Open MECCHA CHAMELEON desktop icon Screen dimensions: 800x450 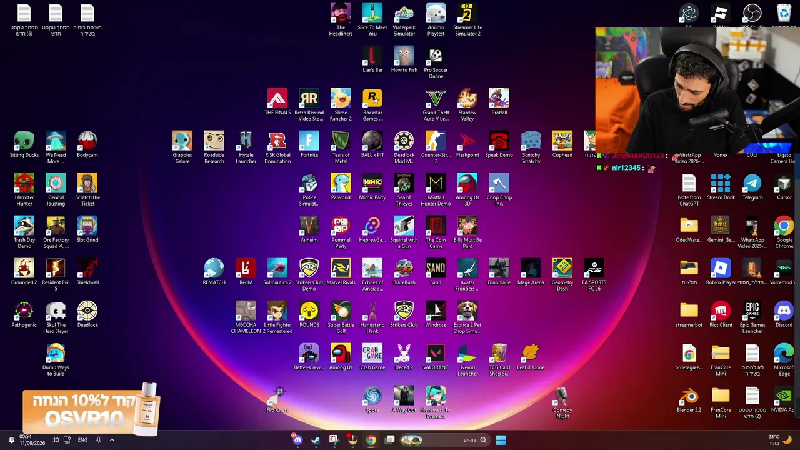click(x=246, y=317)
